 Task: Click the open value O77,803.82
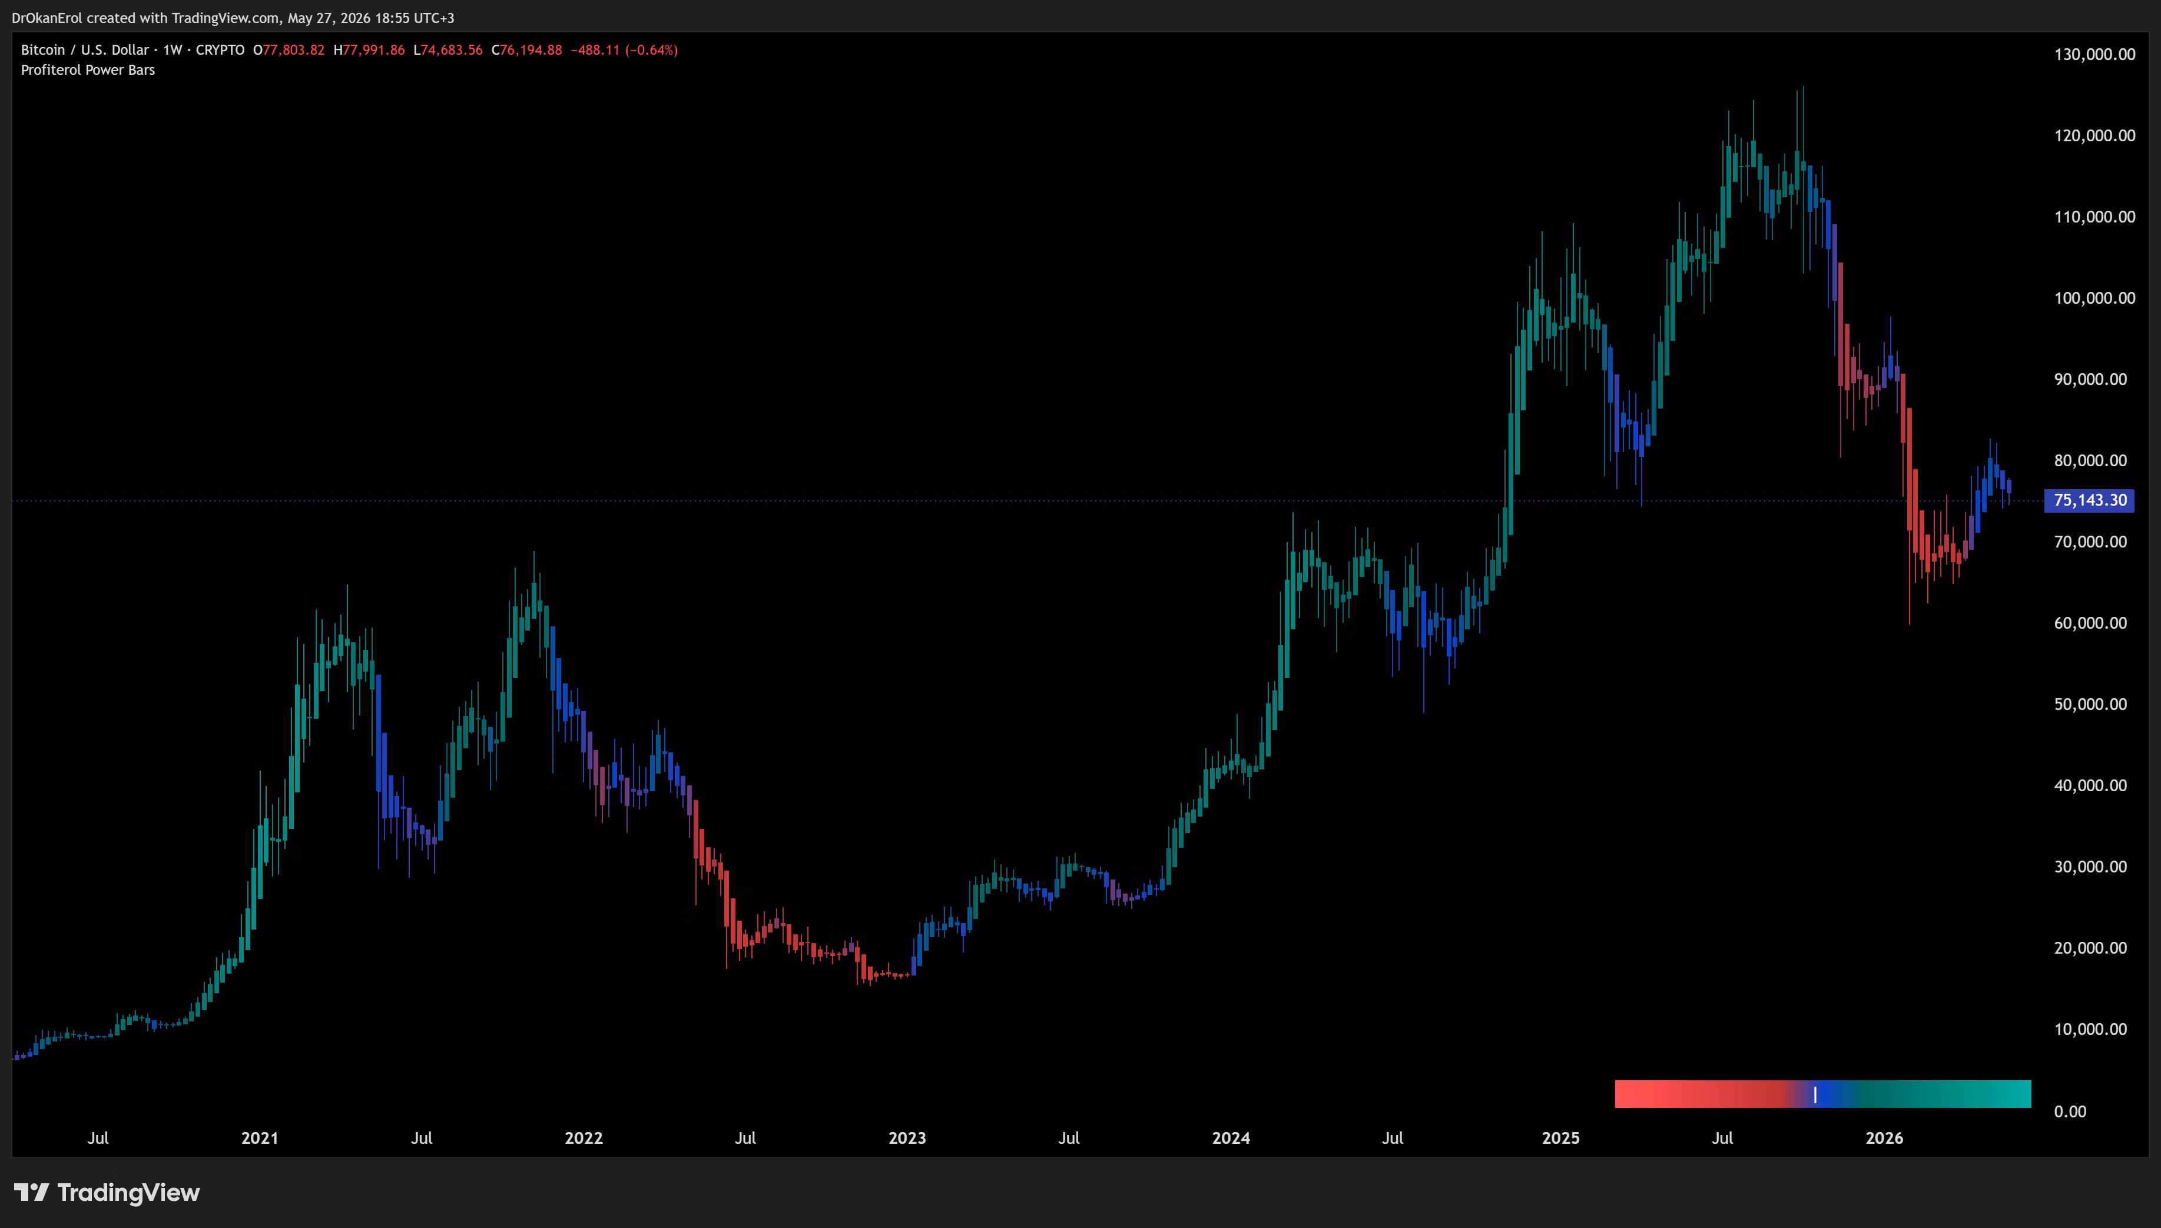pos(289,50)
